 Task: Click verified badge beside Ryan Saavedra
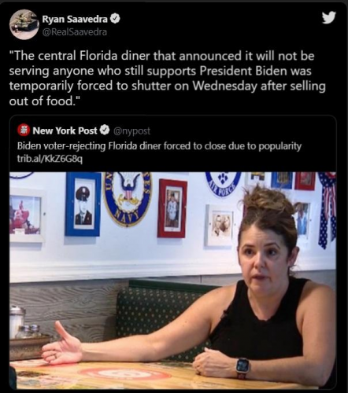pyautogui.click(x=116, y=19)
